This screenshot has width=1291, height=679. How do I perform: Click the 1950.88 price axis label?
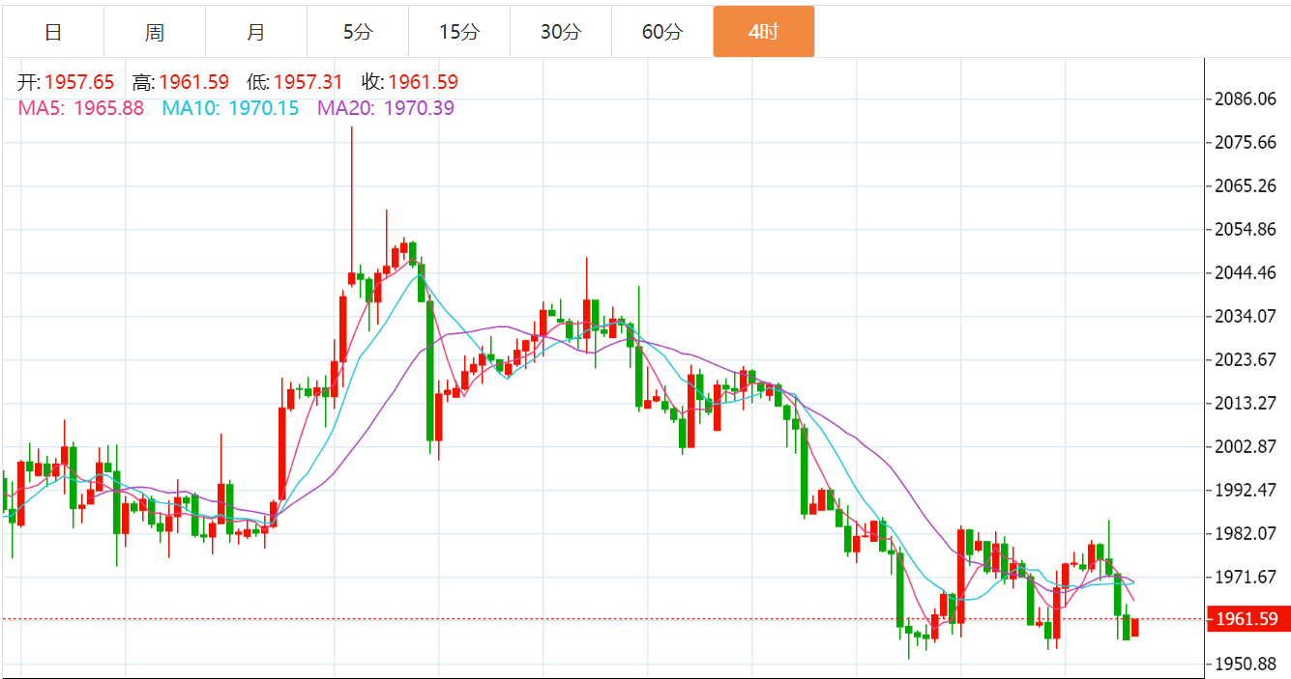[1247, 665]
